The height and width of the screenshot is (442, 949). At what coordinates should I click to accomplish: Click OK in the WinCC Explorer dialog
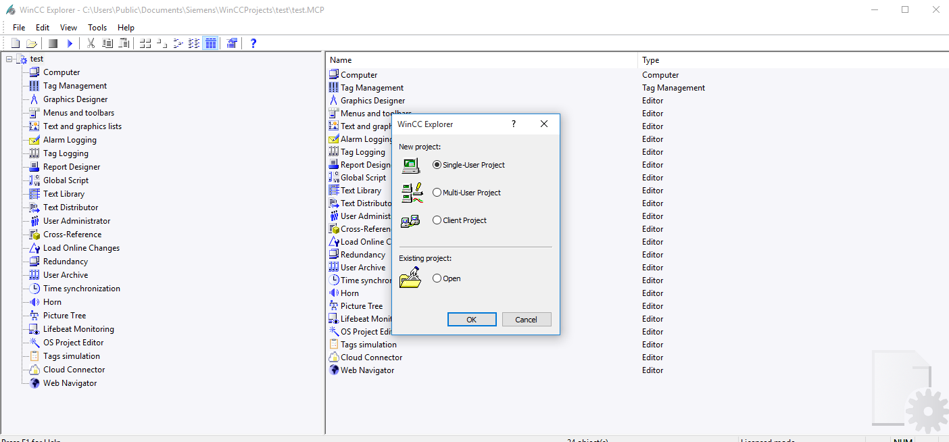coord(472,320)
